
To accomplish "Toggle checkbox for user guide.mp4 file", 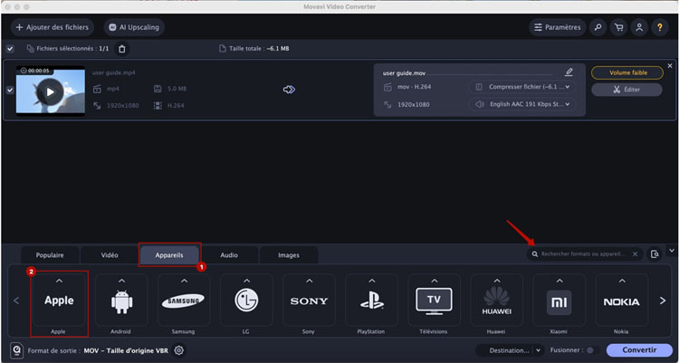I will pyautogui.click(x=10, y=91).
